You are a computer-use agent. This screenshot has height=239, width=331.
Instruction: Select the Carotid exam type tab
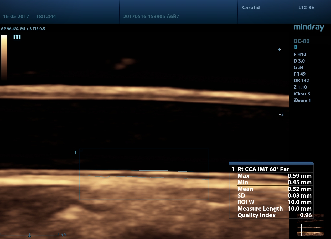point(251,7)
